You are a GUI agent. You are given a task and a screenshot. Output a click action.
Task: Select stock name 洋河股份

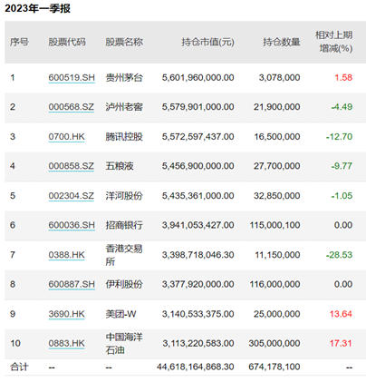tap(124, 196)
